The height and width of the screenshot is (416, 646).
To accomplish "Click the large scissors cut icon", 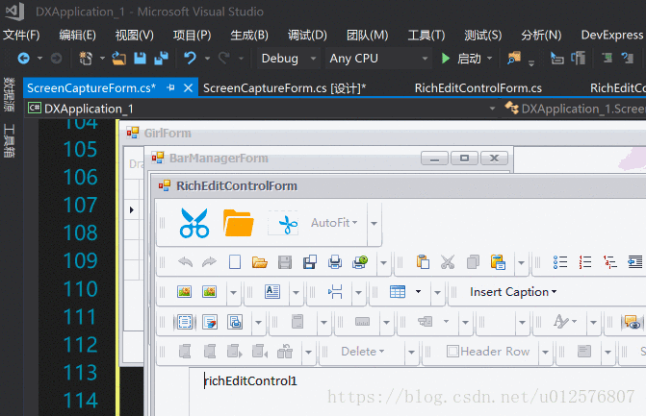I will tap(194, 223).
